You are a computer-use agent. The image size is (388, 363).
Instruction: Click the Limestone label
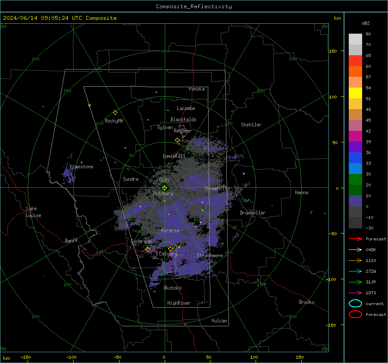[x=81, y=167]
